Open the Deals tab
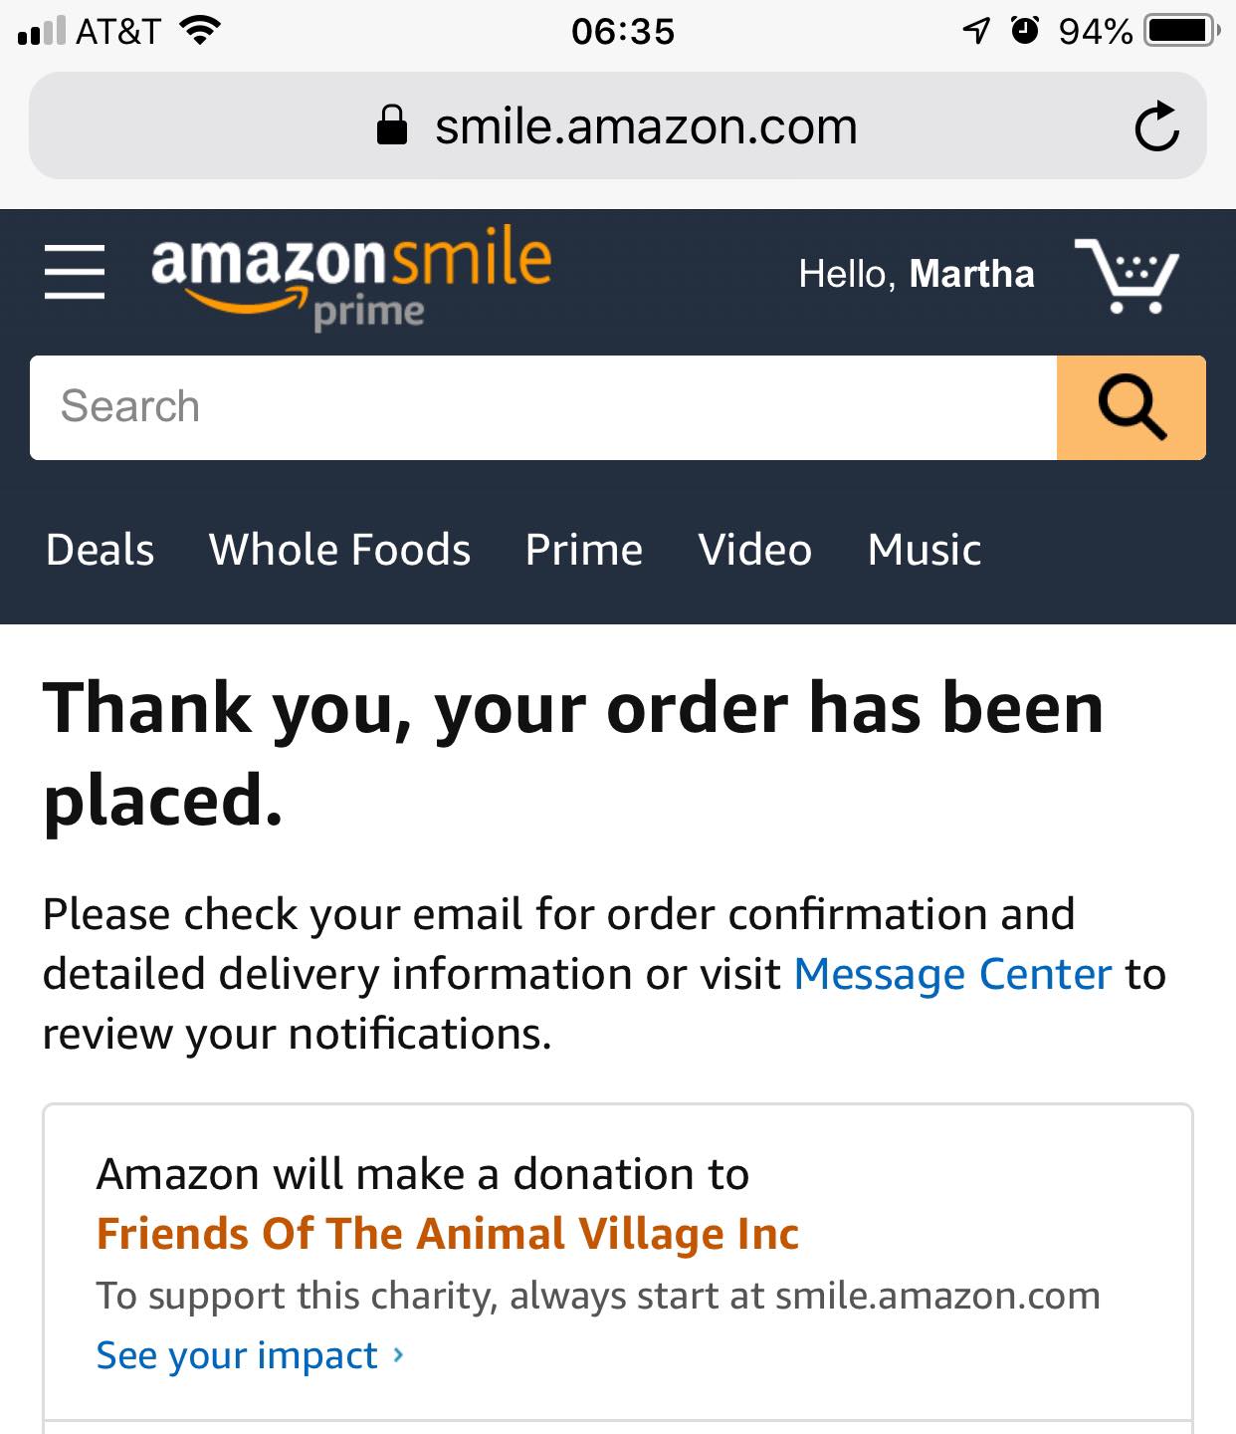Image resolution: width=1236 pixels, height=1434 pixels. (101, 550)
